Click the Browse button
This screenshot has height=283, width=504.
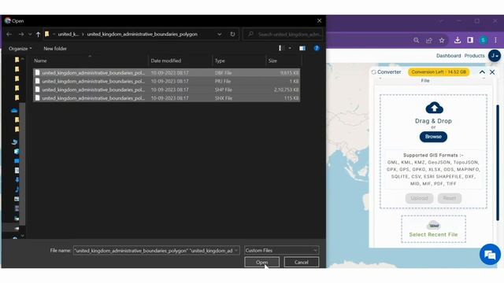(433, 137)
